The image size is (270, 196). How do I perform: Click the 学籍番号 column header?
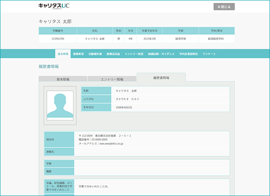point(58,31)
